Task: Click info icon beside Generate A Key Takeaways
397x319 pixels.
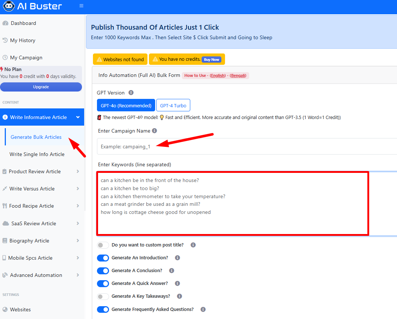Action: coord(180,296)
